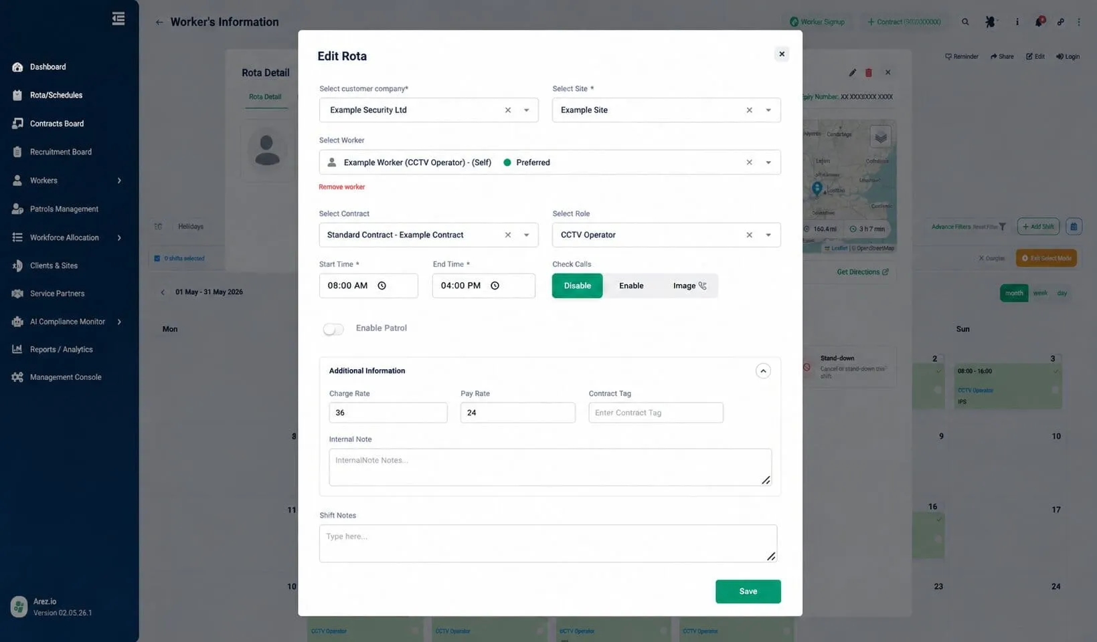Clear the CCTV Operator role

(749, 235)
